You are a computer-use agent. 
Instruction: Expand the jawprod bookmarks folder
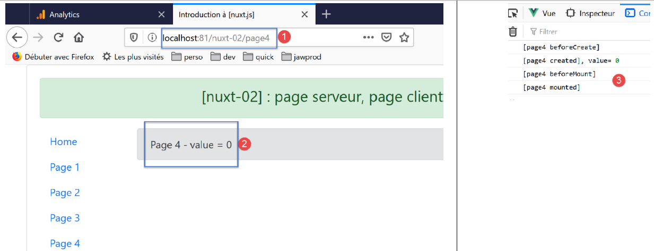(x=301, y=57)
